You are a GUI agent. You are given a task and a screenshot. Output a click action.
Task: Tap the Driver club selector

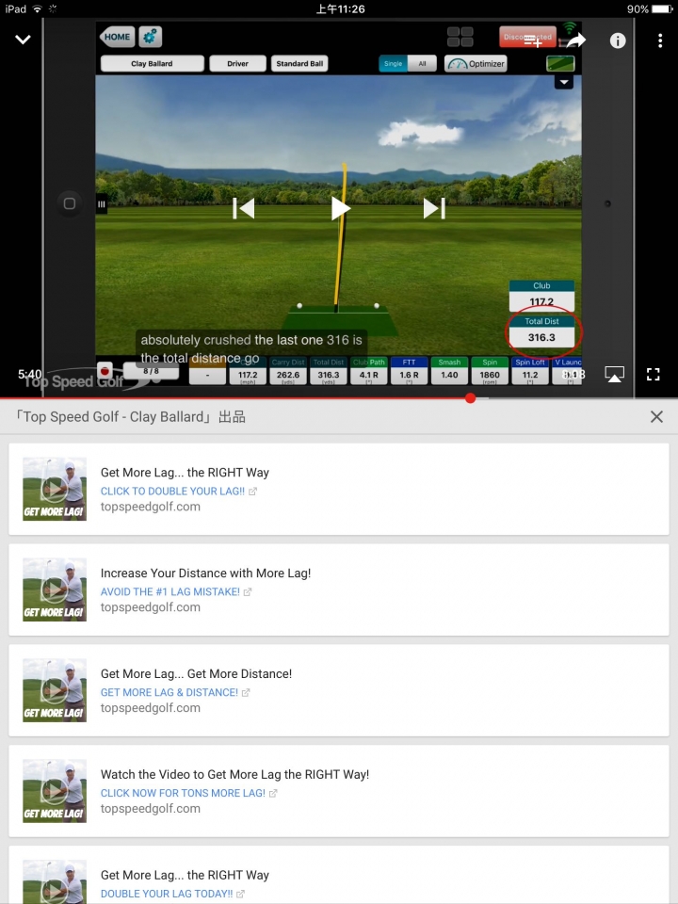pos(237,63)
